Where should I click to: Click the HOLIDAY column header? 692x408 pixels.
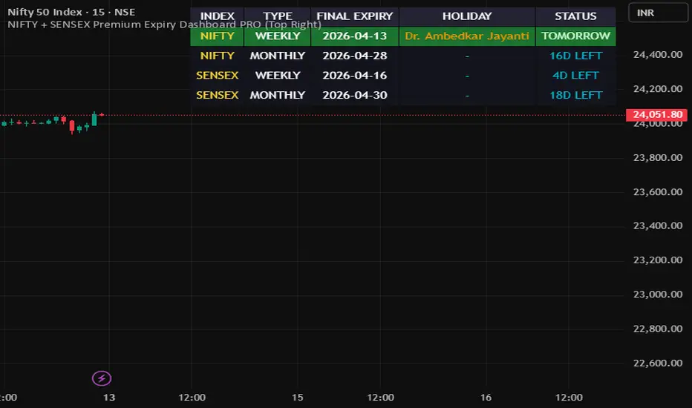[x=467, y=16]
